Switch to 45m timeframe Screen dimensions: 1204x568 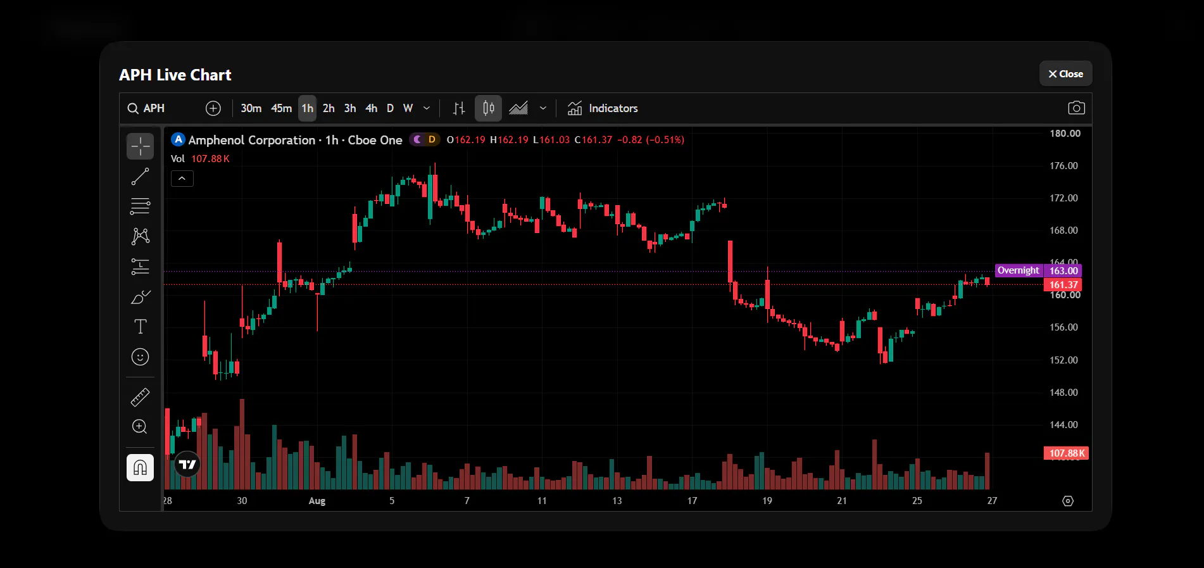pyautogui.click(x=281, y=108)
